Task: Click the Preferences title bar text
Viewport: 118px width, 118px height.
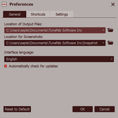Action: [21, 4]
